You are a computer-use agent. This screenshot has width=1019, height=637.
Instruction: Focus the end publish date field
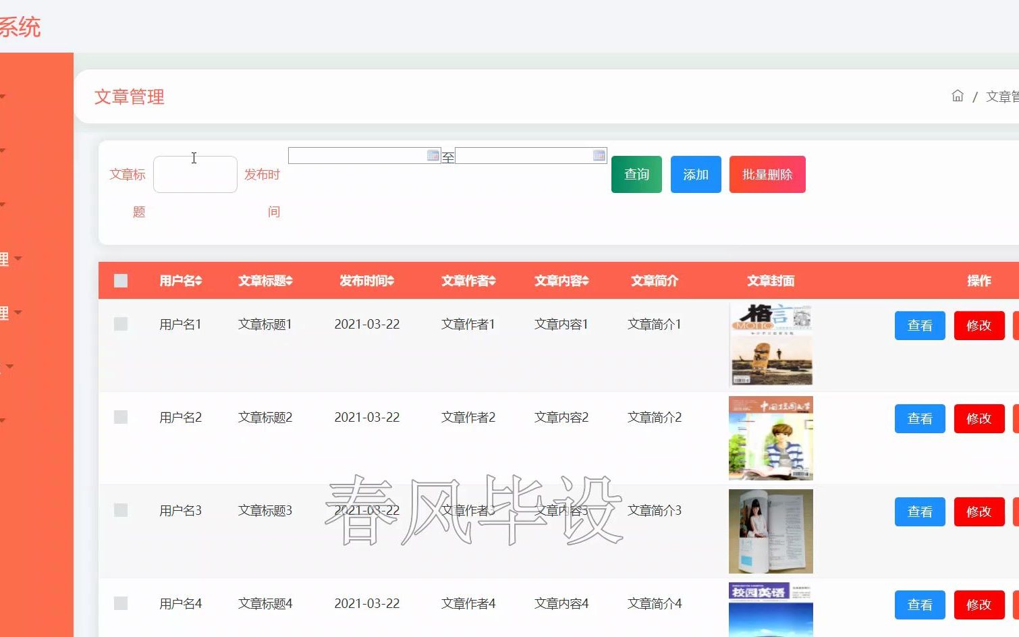click(x=531, y=156)
